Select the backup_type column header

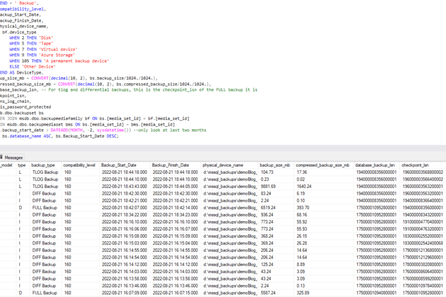43,165
